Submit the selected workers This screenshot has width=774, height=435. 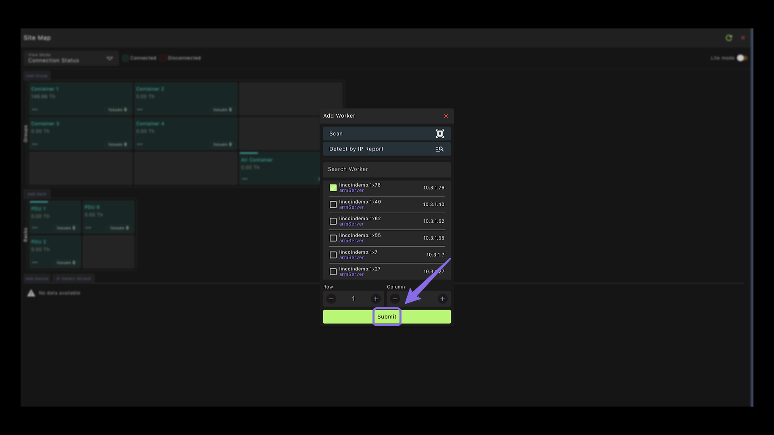(387, 317)
